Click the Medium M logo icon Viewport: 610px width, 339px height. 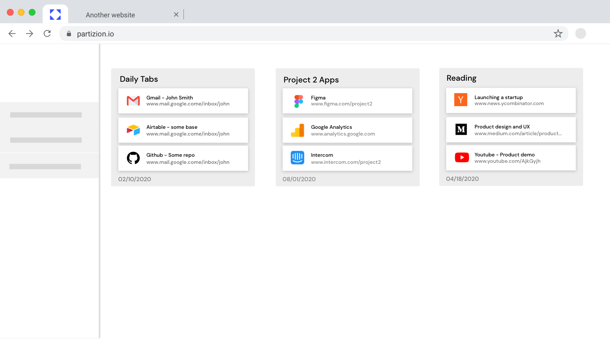click(x=461, y=130)
